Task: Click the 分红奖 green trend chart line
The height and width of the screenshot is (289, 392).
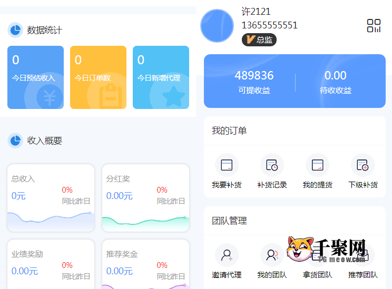Action: point(146,221)
